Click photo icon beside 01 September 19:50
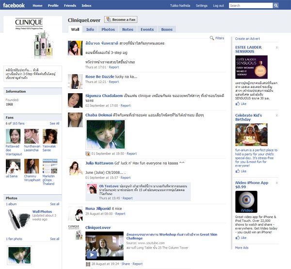The image size is (291, 269). click(x=88, y=153)
